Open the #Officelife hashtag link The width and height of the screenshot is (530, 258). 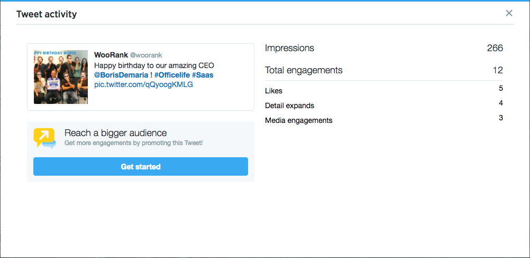click(172, 75)
